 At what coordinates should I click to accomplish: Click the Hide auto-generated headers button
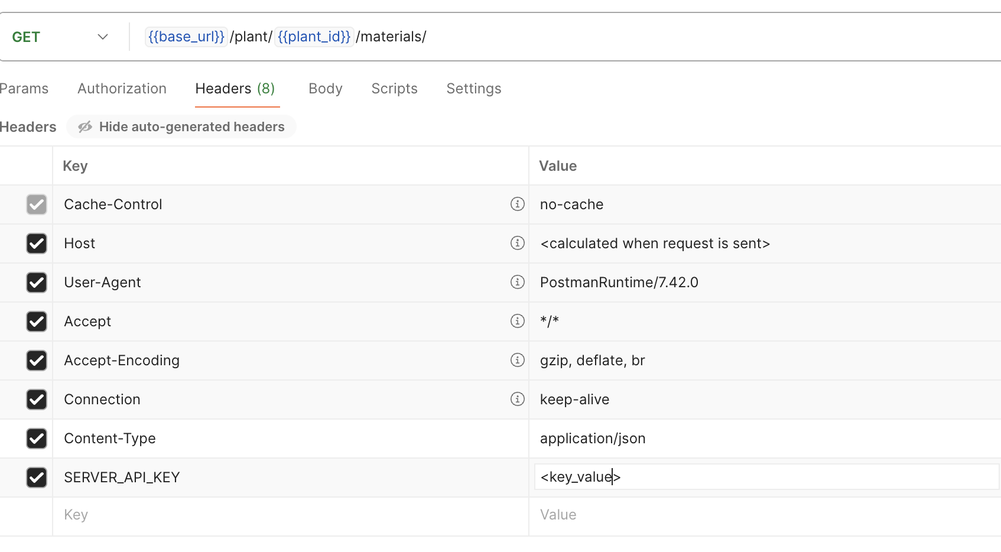[x=181, y=126]
